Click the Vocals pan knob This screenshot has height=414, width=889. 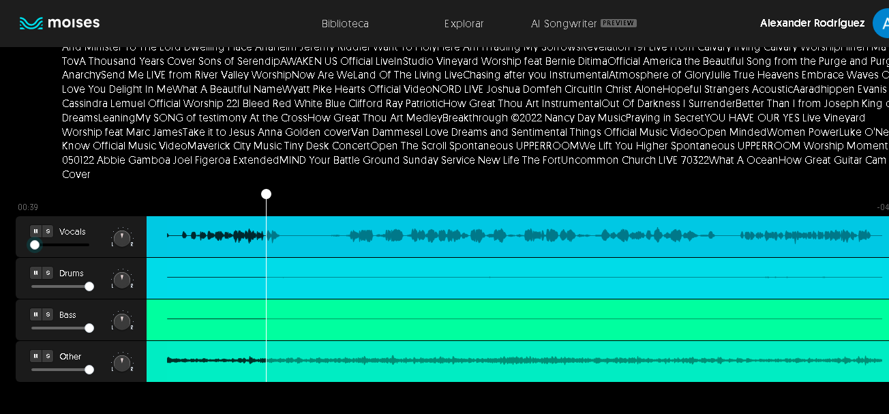(121, 239)
